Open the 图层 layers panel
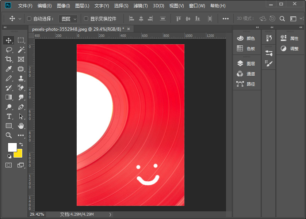Viewport: 306px width, 219px height. (x=246, y=64)
